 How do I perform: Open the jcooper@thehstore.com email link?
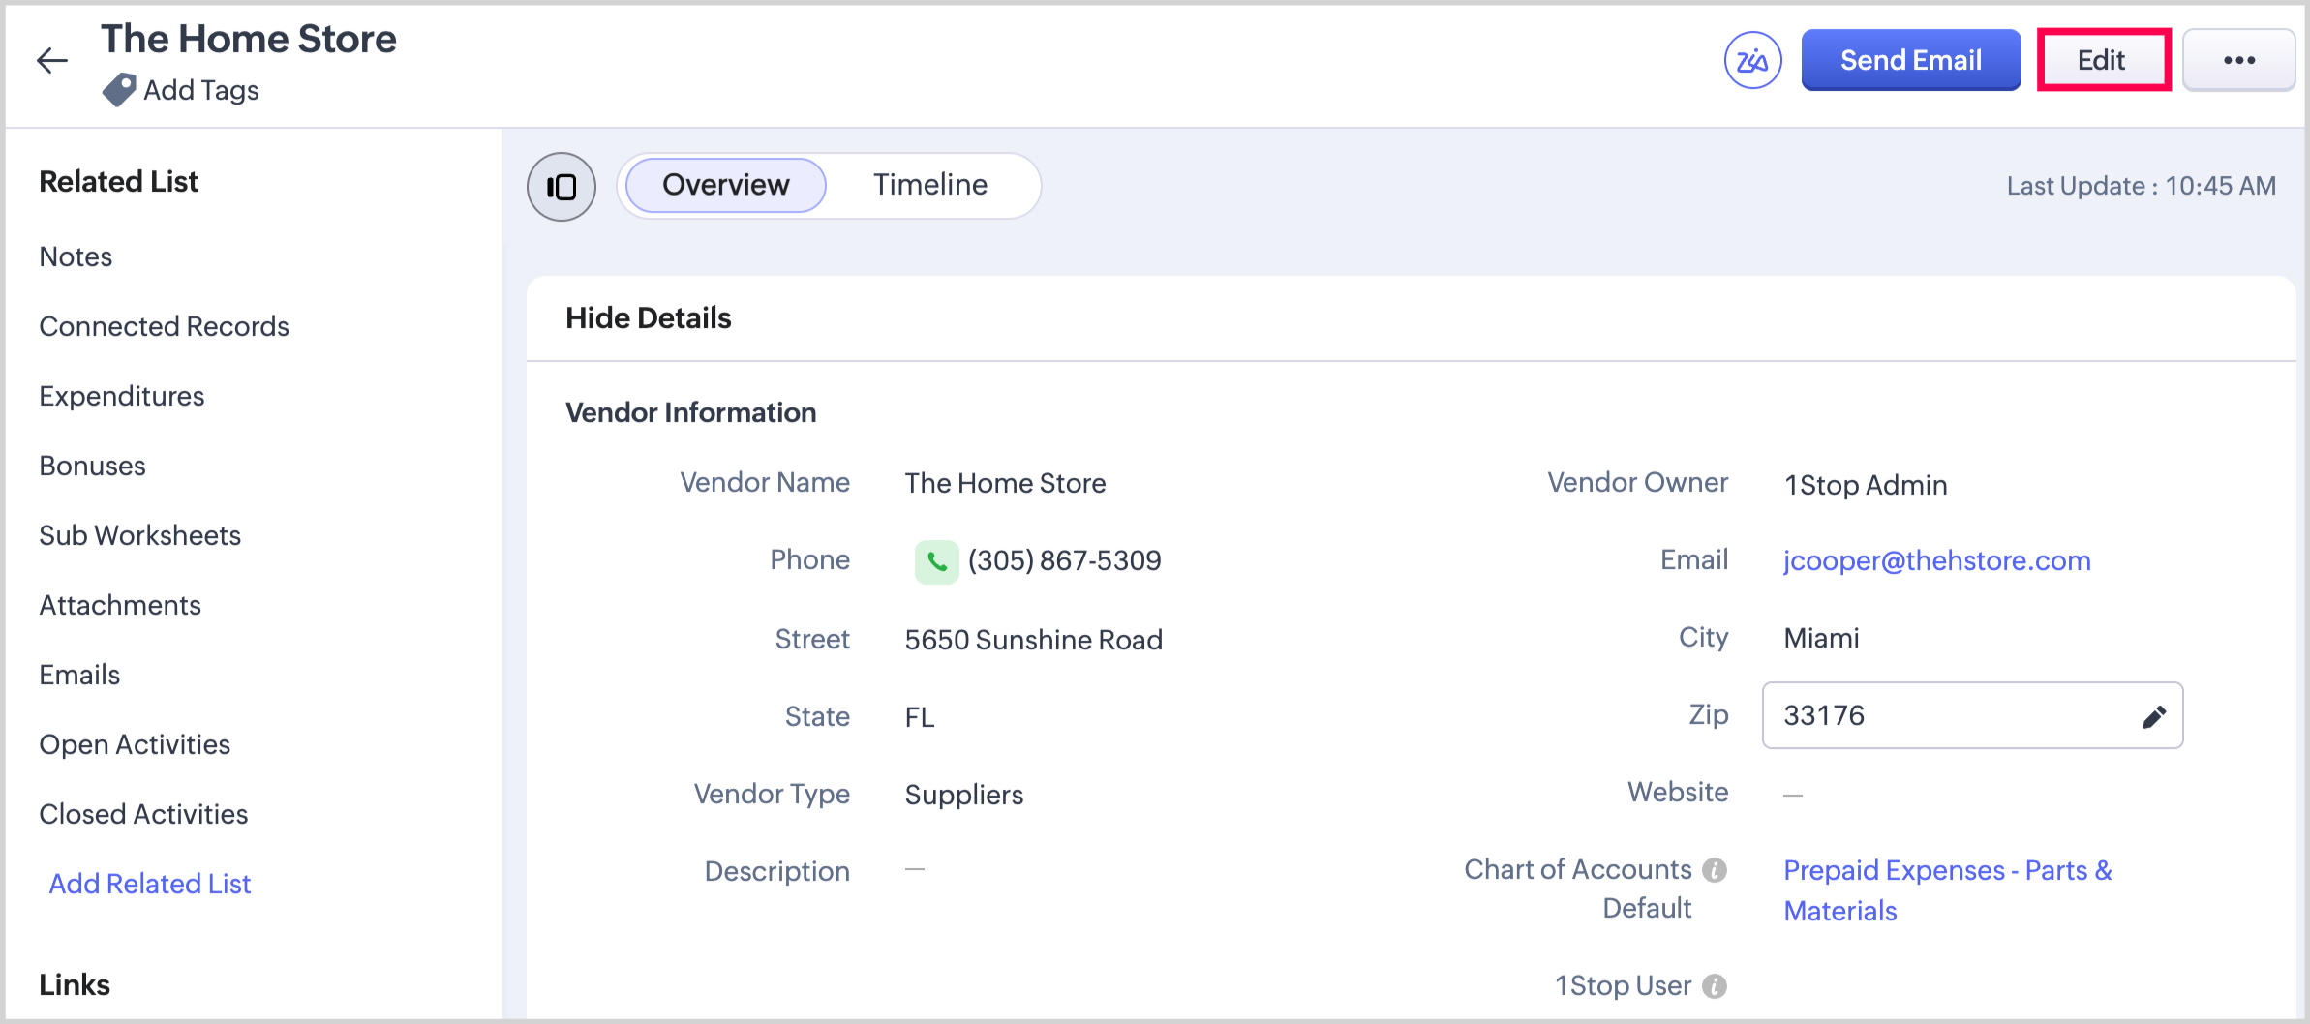click(x=1936, y=560)
